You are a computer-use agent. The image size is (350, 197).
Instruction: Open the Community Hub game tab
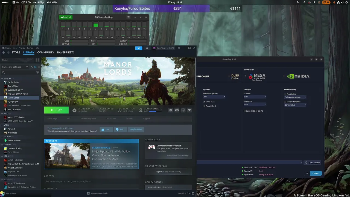88,119
